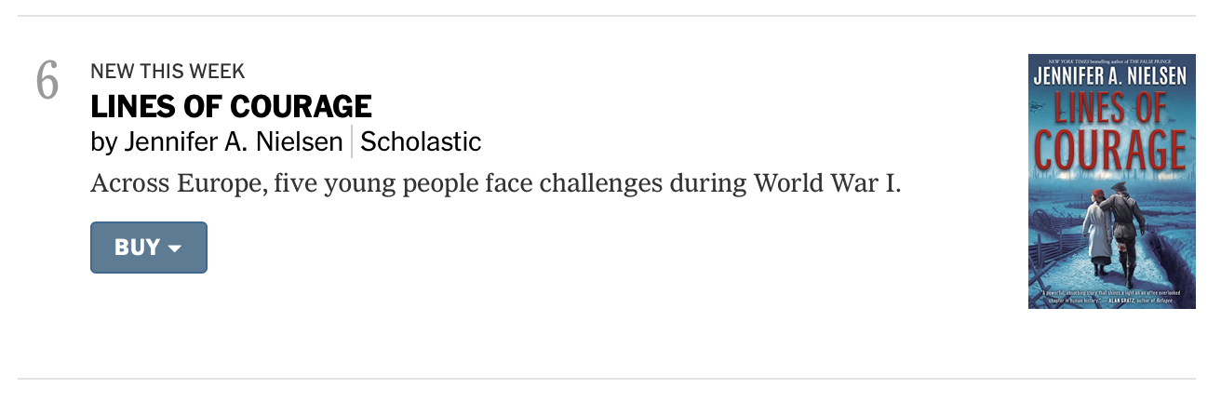
Task: Click the red LINES OF text on cover
Action: [1111, 110]
